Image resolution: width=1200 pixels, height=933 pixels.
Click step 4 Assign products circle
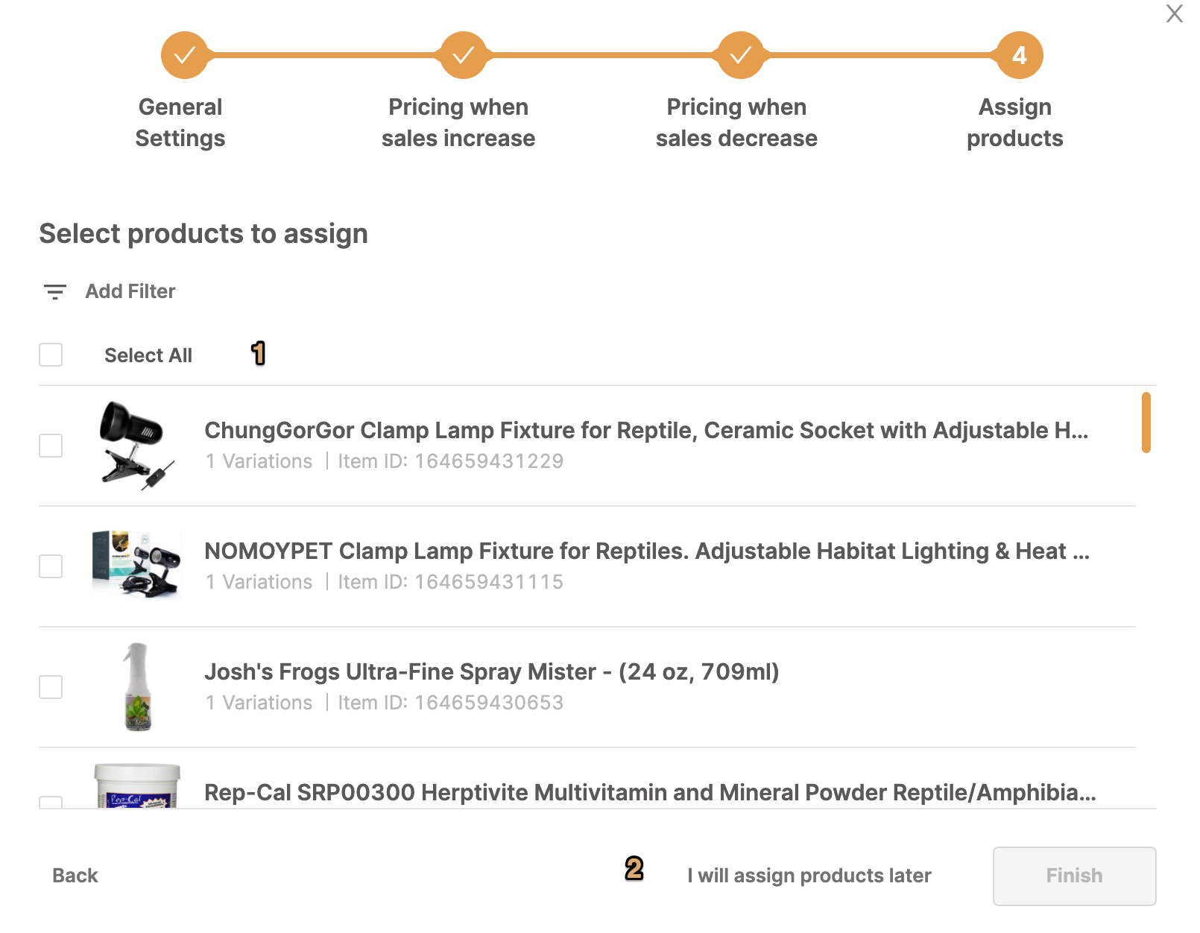(1019, 55)
